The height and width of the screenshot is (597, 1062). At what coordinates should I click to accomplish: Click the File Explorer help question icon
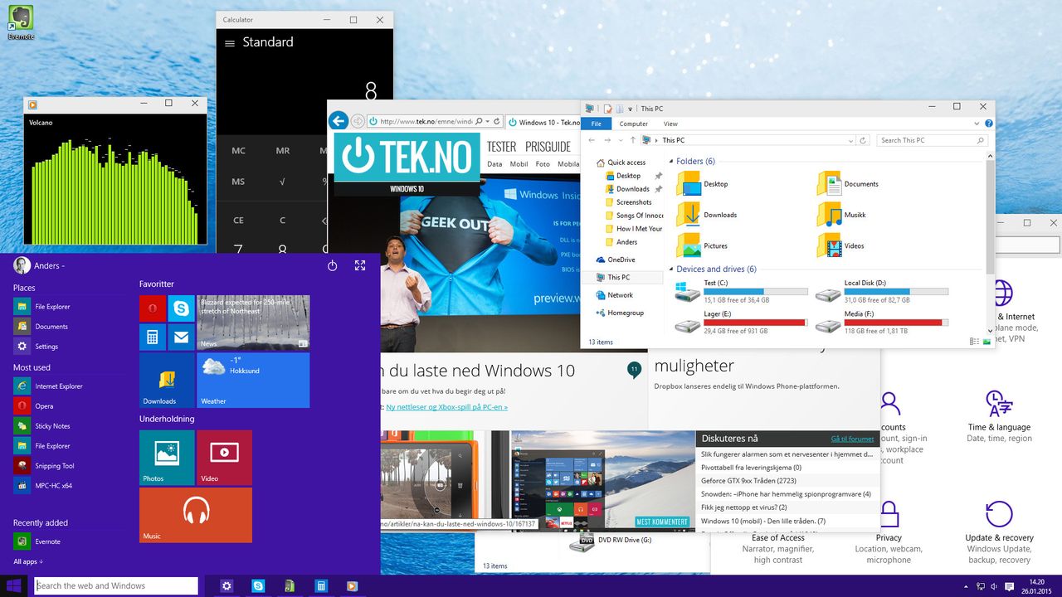pyautogui.click(x=989, y=124)
